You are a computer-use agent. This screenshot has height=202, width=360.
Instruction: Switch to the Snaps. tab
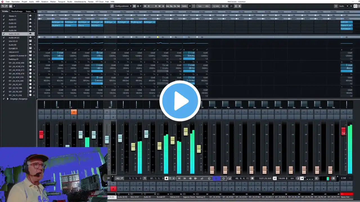click(x=29, y=11)
